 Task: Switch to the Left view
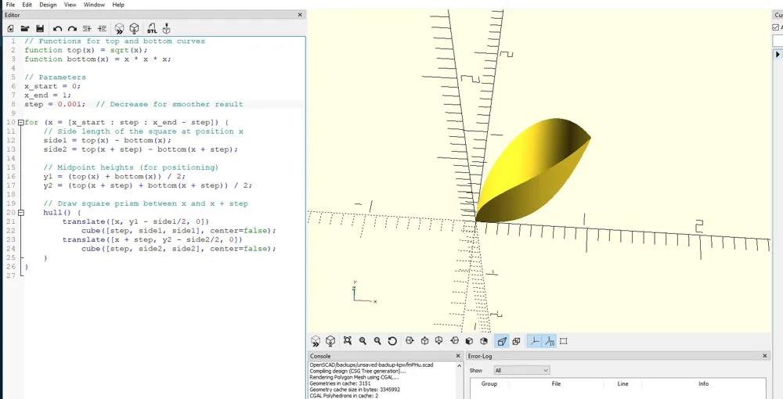tap(454, 341)
